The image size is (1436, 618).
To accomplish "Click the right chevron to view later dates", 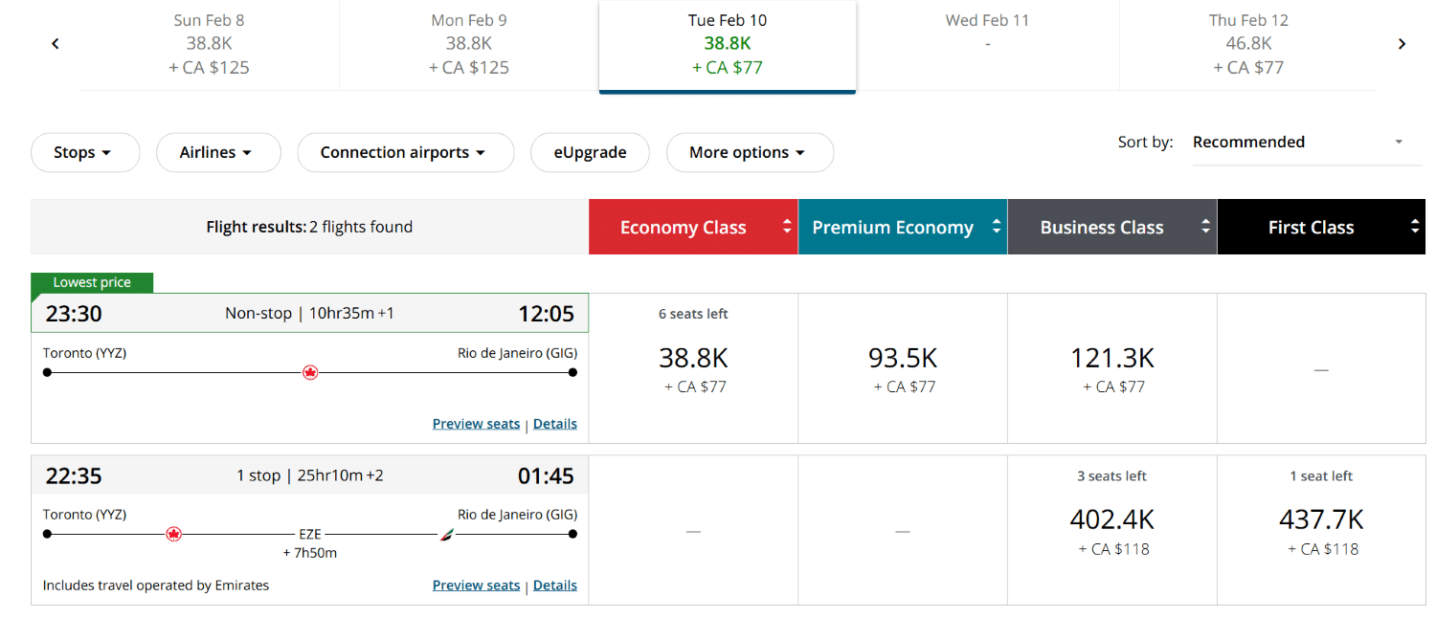I will click(1402, 43).
